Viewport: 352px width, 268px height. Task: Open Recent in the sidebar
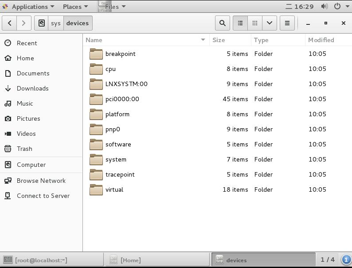click(x=41, y=43)
